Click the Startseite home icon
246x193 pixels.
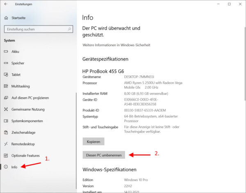[6, 18]
